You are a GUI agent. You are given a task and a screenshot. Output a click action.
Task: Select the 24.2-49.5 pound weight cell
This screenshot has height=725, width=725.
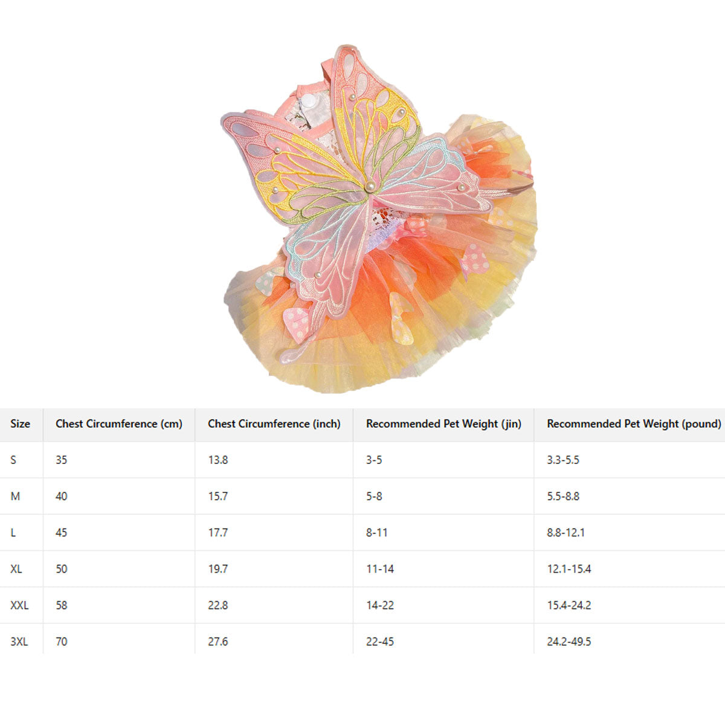click(569, 642)
